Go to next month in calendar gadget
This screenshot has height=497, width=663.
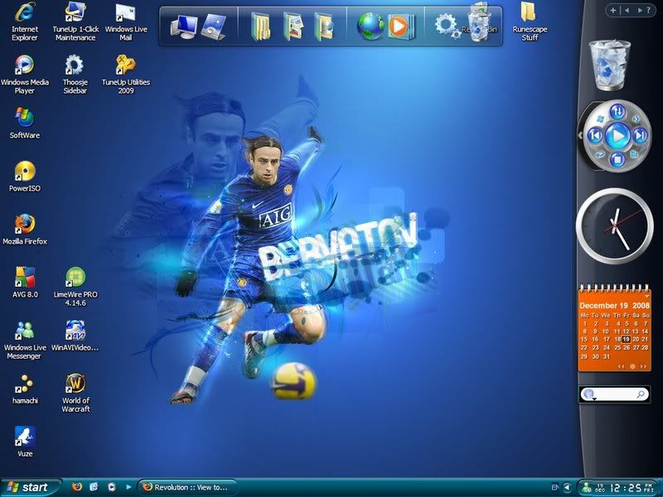click(x=643, y=366)
